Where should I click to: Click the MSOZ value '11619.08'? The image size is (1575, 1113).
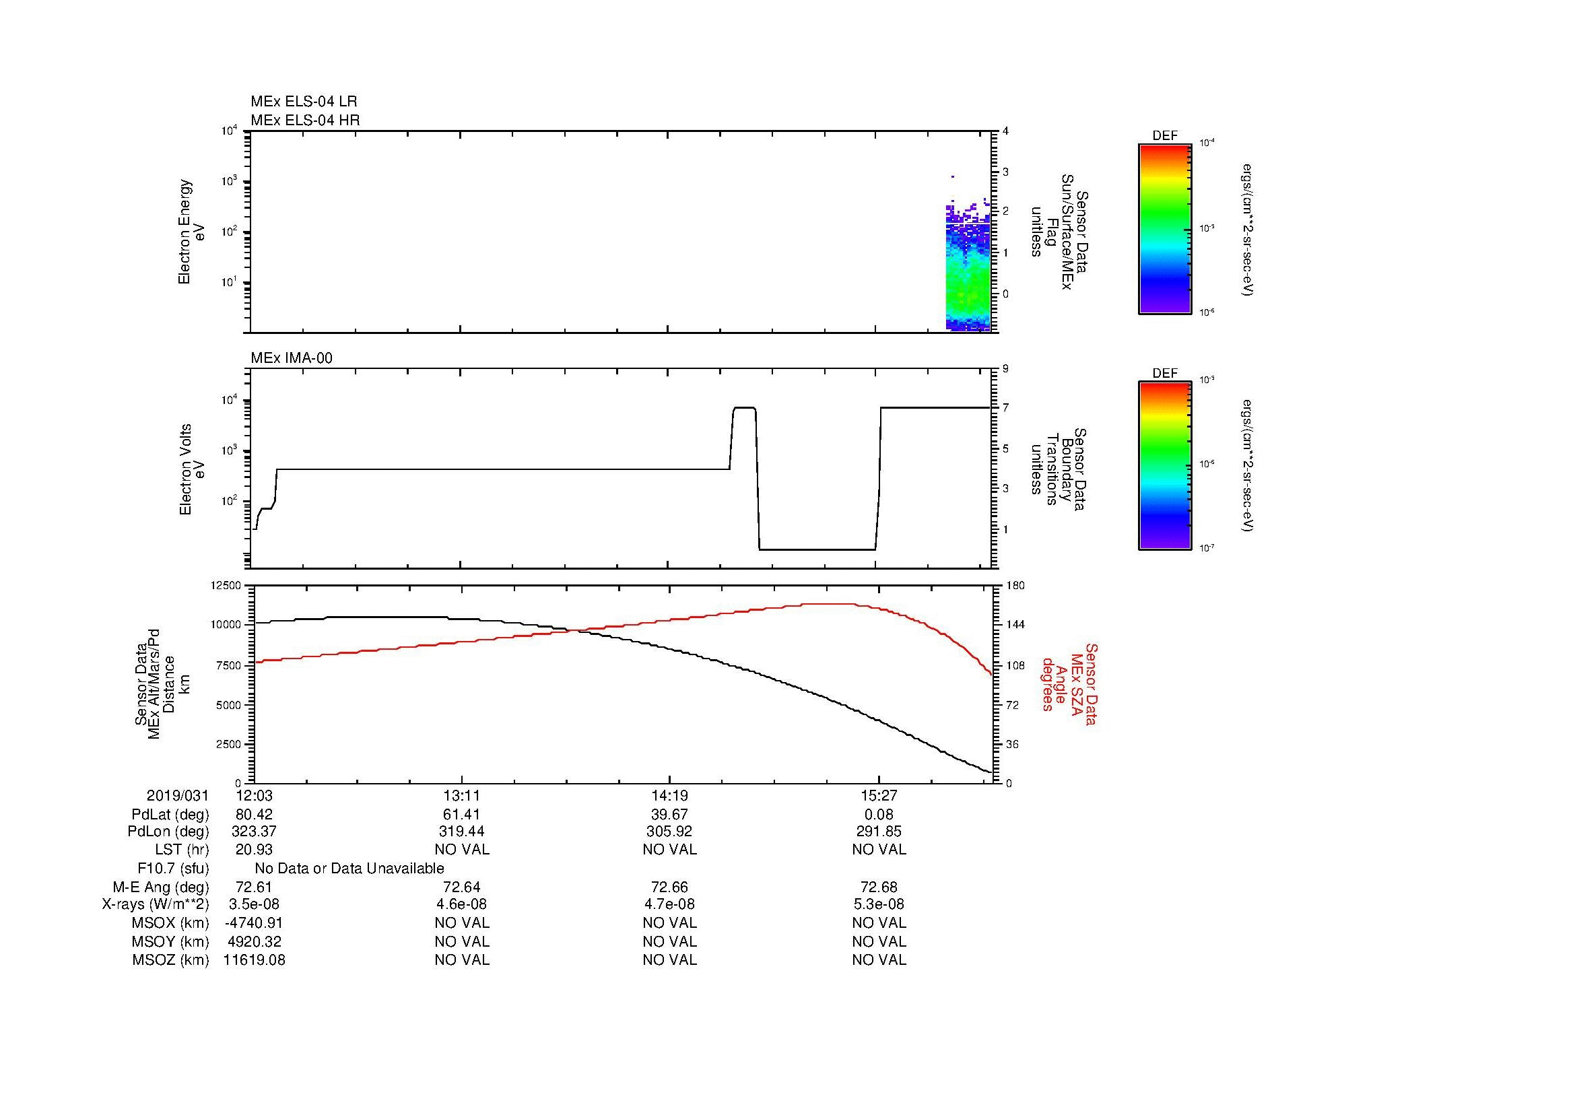click(x=254, y=960)
